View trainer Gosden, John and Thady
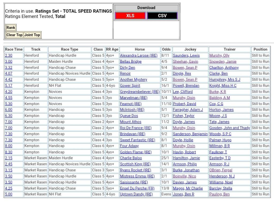 coord(230,128)
